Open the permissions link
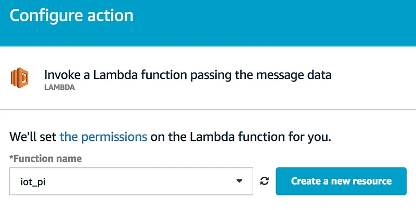 (x=103, y=137)
